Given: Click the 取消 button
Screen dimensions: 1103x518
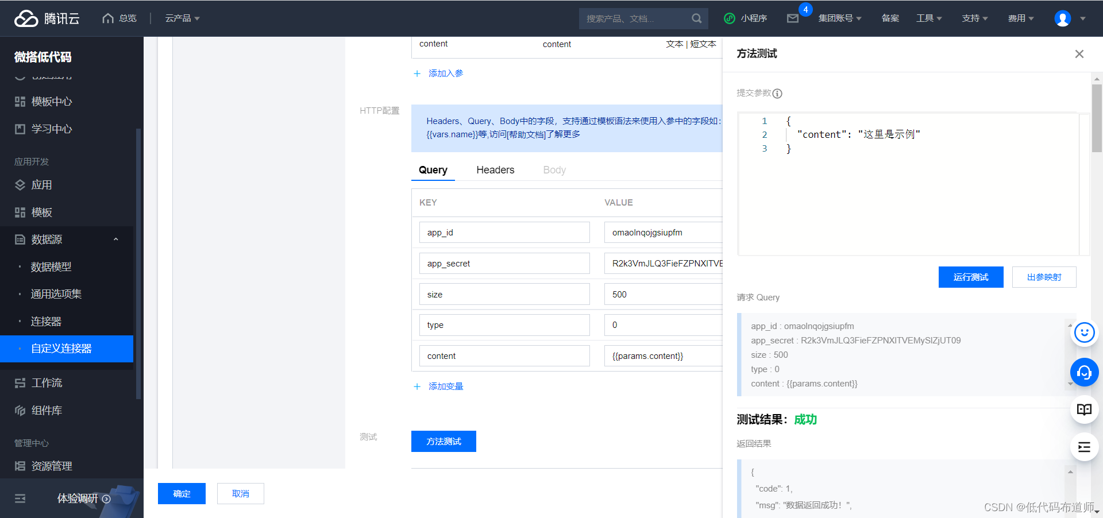Looking at the screenshot, I should click(x=241, y=494).
